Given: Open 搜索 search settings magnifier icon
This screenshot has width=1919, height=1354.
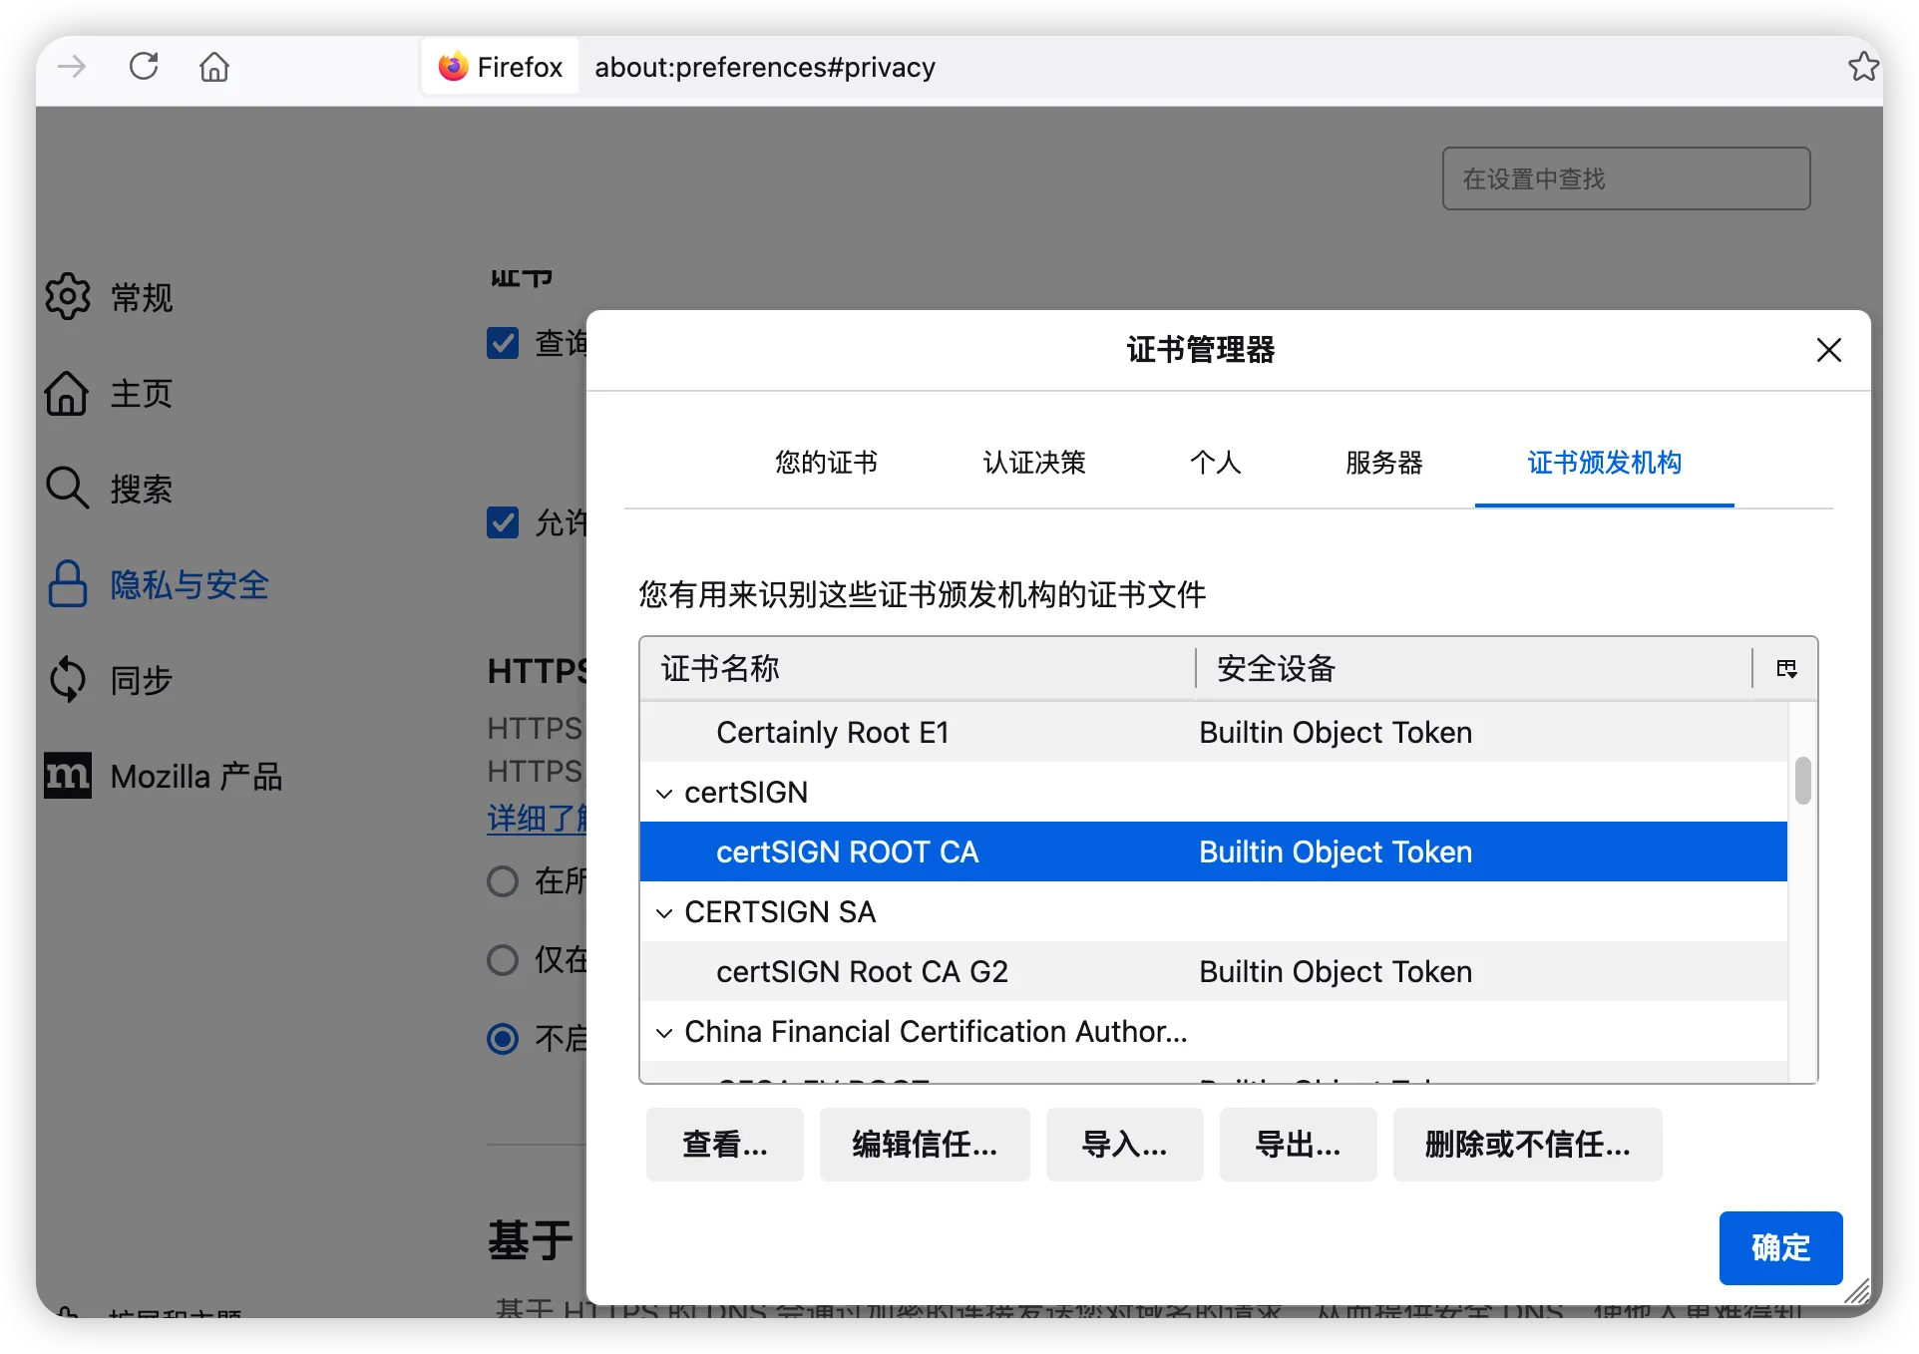Looking at the screenshot, I should click(x=68, y=488).
